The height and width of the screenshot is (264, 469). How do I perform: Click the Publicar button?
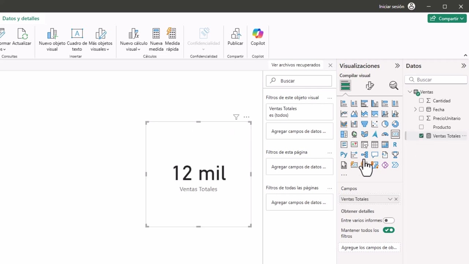[x=235, y=37]
